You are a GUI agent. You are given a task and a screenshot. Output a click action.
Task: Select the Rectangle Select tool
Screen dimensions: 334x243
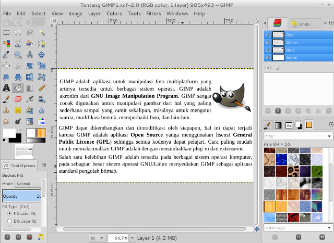click(6, 32)
